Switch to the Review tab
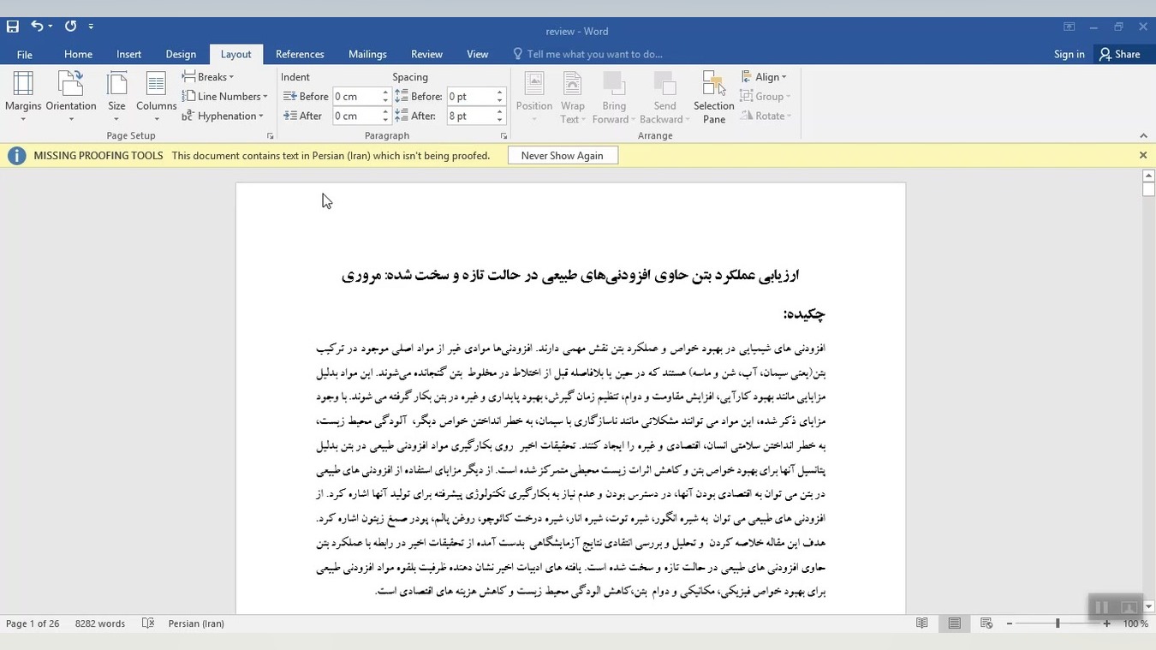This screenshot has height=650, width=1156. (426, 54)
